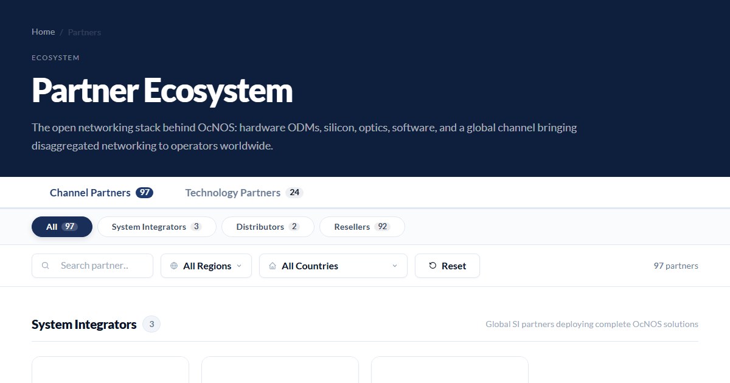Click the 'open networking stack behind OcNOS' paragraph
The width and height of the screenshot is (730, 383).
[304, 137]
